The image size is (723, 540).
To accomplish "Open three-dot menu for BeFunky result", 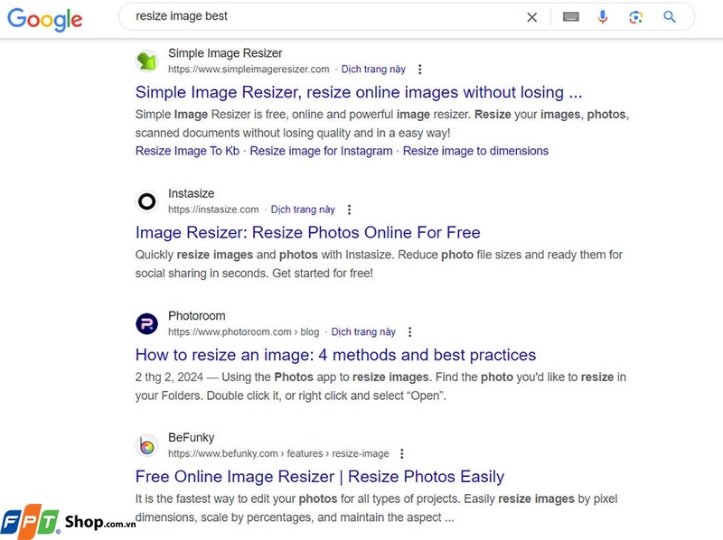I will point(402,454).
